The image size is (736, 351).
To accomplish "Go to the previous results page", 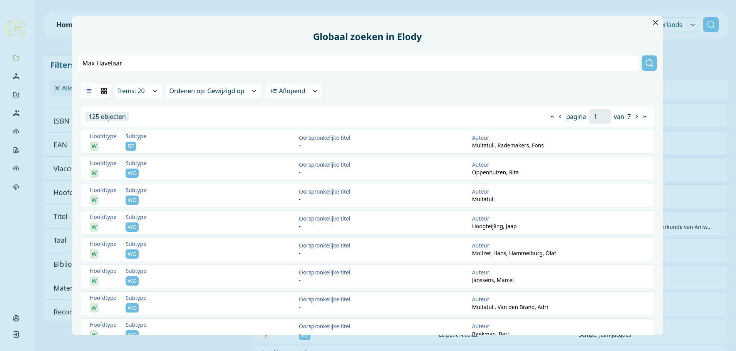I will (560, 117).
